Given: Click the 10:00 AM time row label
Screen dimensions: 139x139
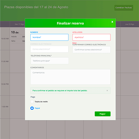Looking at the screenshot, I should coord(5,39).
